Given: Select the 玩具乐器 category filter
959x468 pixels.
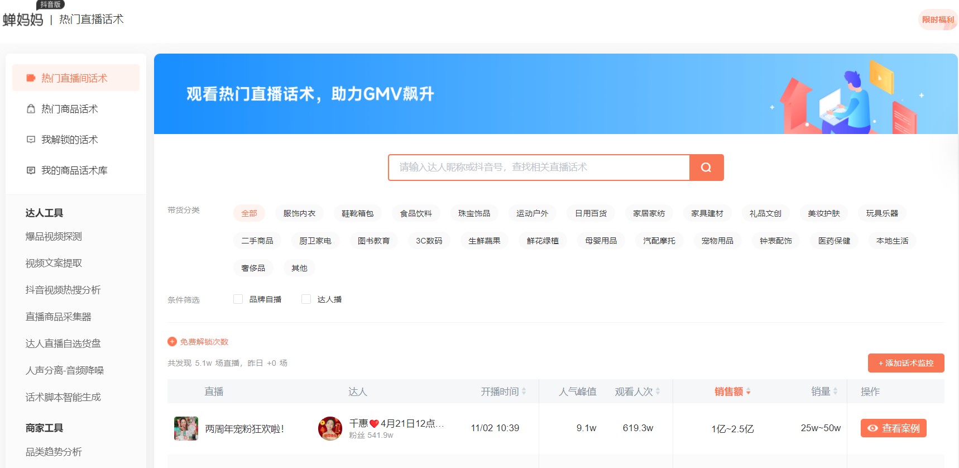Looking at the screenshot, I should click(x=882, y=213).
